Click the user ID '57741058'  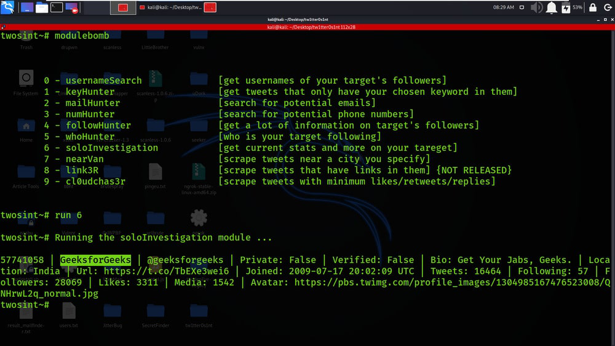click(x=22, y=260)
